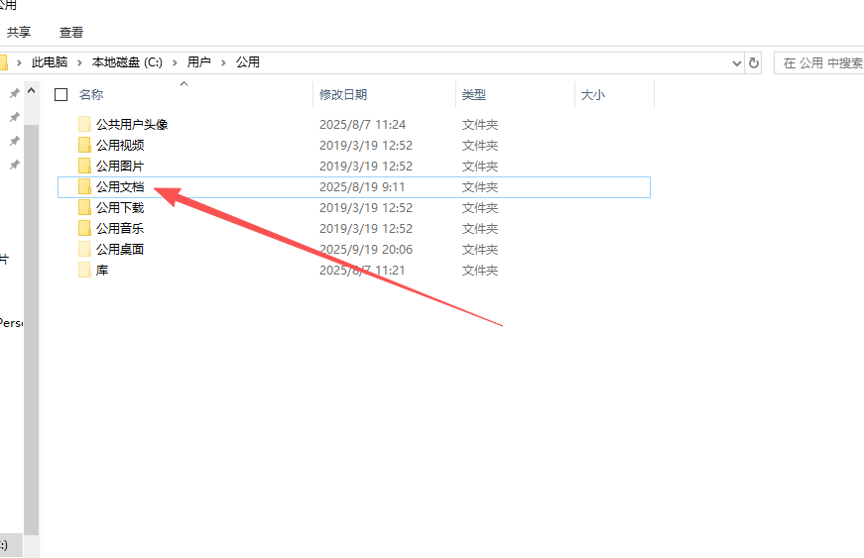The height and width of the screenshot is (558, 864).
Task: Open the address bar history dropdown
Action: click(736, 62)
